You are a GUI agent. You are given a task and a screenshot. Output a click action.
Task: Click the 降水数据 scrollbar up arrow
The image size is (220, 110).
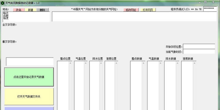[177, 63]
